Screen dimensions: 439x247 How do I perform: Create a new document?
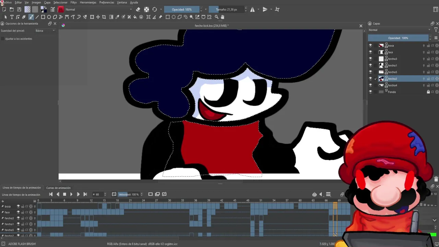[x=4, y=9]
